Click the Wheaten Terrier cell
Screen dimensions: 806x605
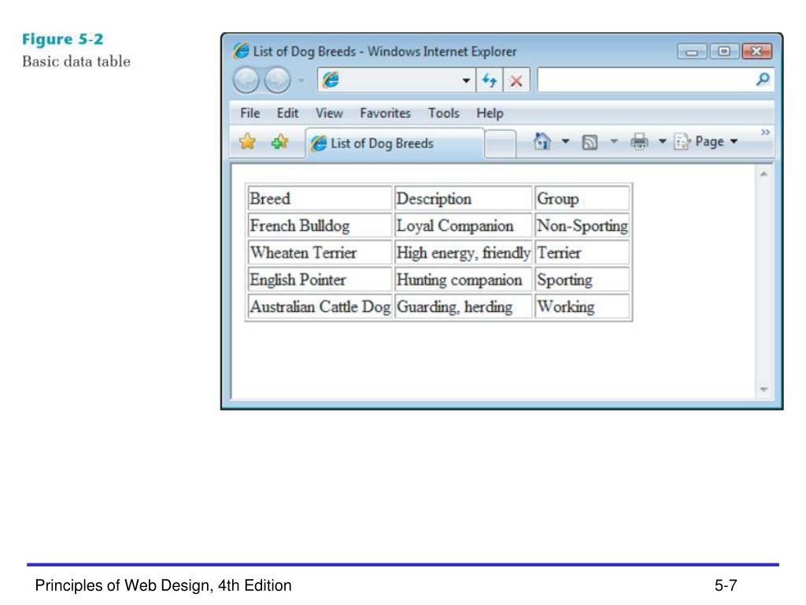pyautogui.click(x=320, y=253)
